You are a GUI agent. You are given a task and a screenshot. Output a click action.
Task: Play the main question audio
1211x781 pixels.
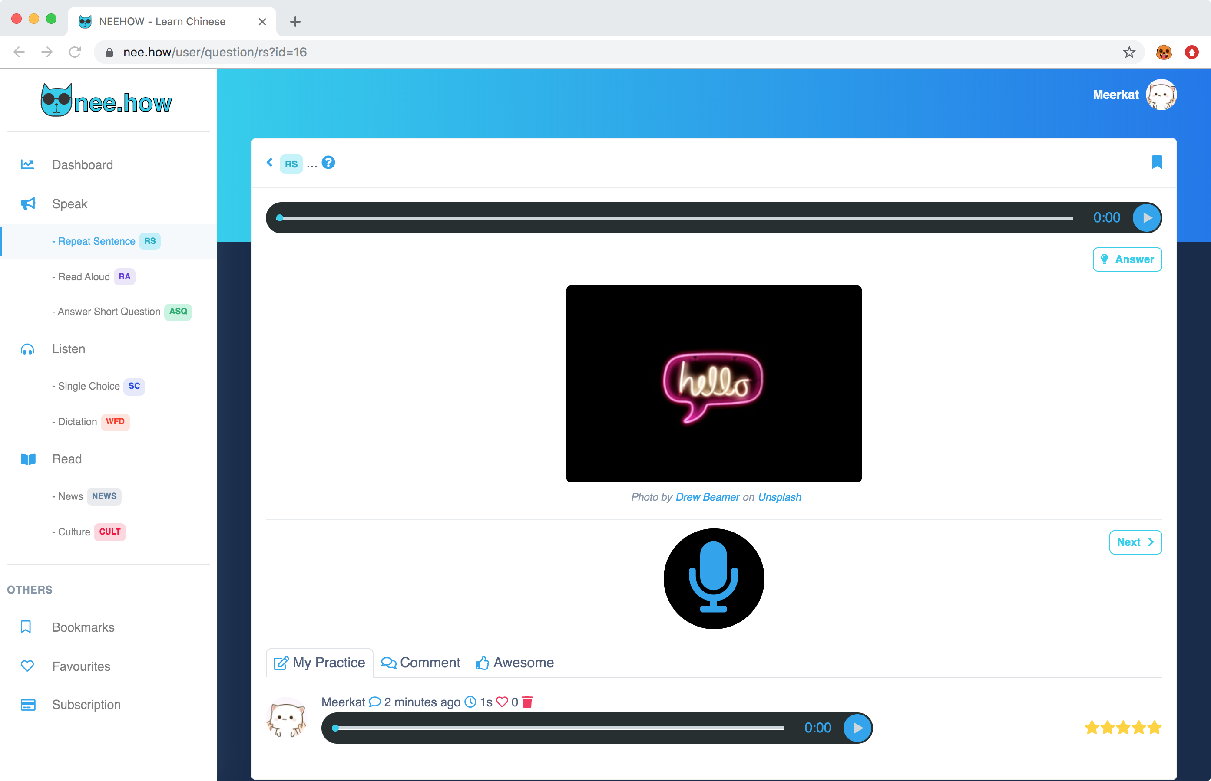pyautogui.click(x=1147, y=217)
